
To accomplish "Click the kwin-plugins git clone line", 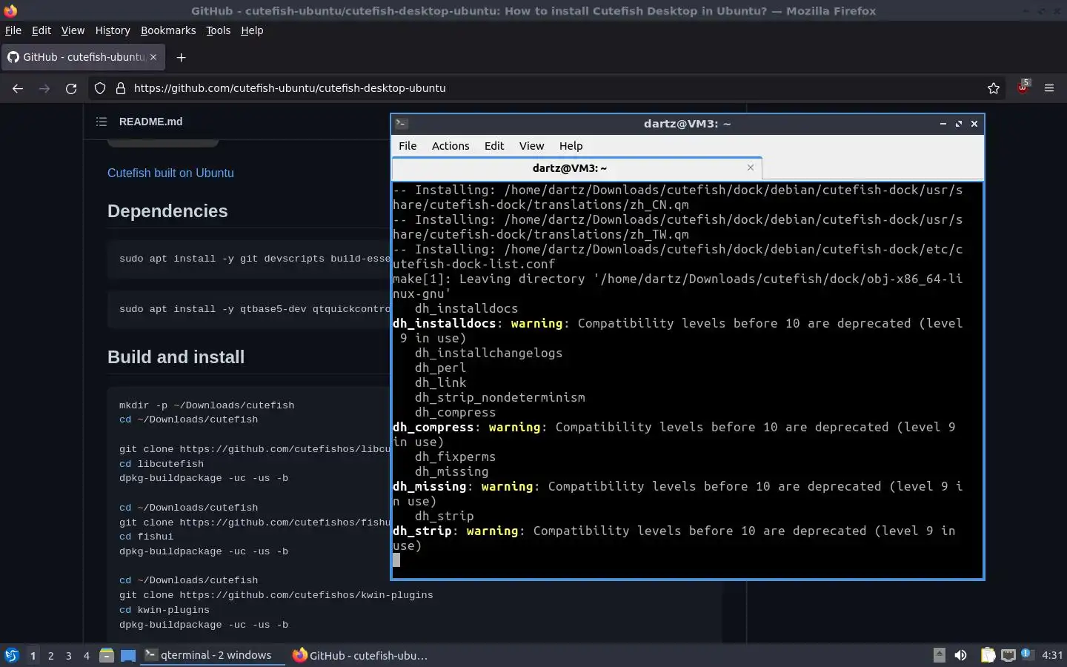I will (x=276, y=595).
